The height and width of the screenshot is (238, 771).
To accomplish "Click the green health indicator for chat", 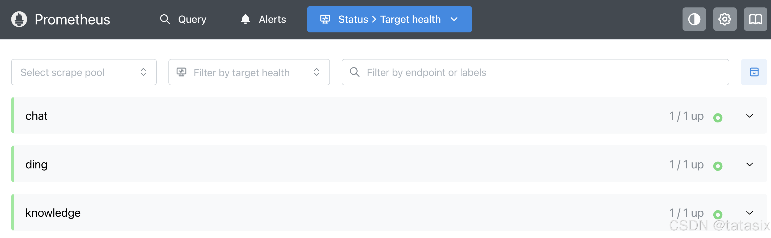I will pyautogui.click(x=717, y=118).
